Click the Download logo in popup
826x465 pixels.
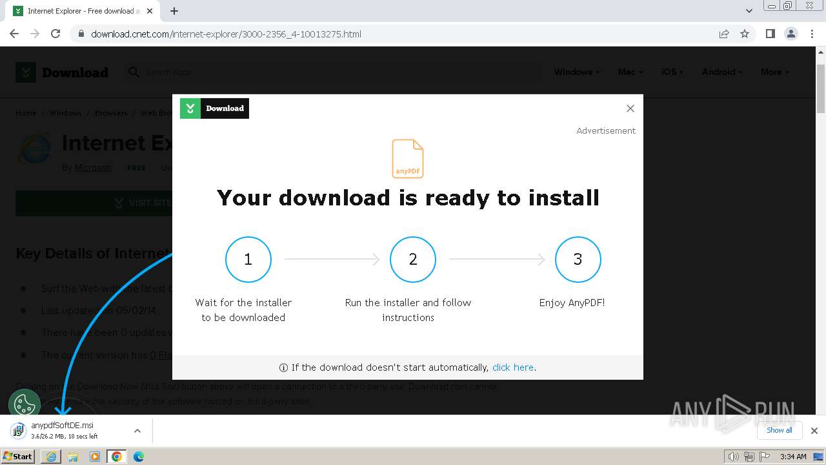[x=214, y=108]
